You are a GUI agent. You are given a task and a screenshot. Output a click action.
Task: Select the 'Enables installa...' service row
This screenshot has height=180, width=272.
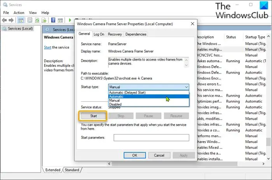click(232, 159)
